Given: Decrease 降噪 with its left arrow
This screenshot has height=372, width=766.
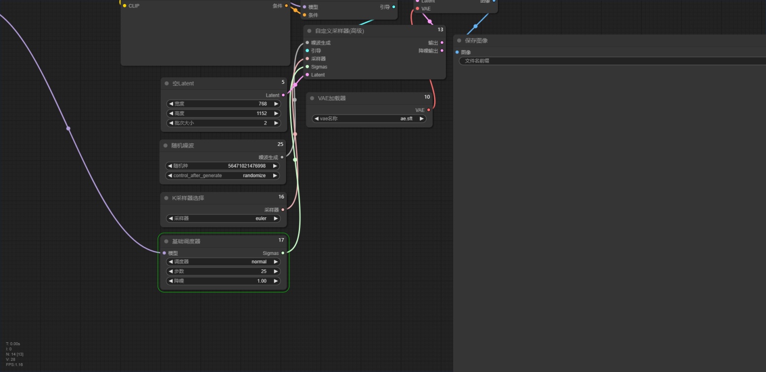Looking at the screenshot, I should 171,281.
